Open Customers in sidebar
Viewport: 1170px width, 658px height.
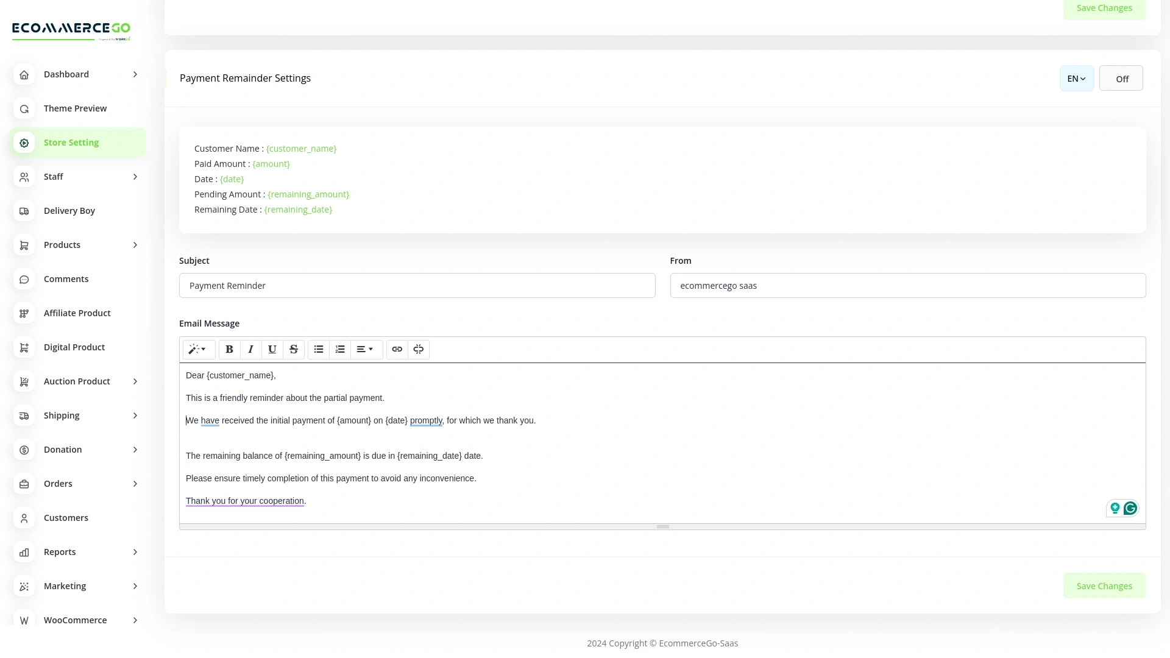click(66, 518)
